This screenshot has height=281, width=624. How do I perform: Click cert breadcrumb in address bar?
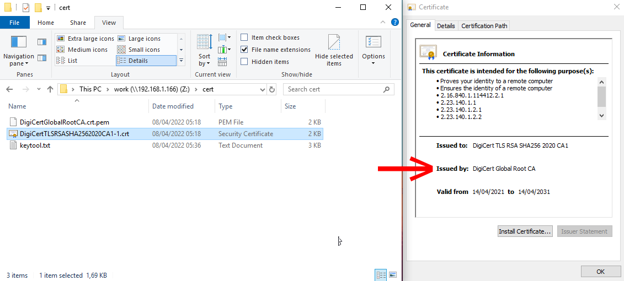(x=208, y=89)
